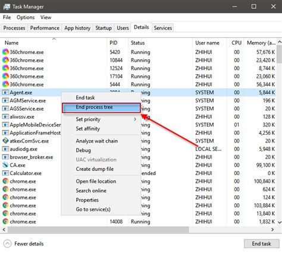Click the horizontal scrollbar thumb

(x=98, y=230)
